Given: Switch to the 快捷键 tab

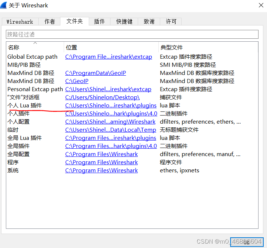Looking at the screenshot, I should tap(124, 22).
